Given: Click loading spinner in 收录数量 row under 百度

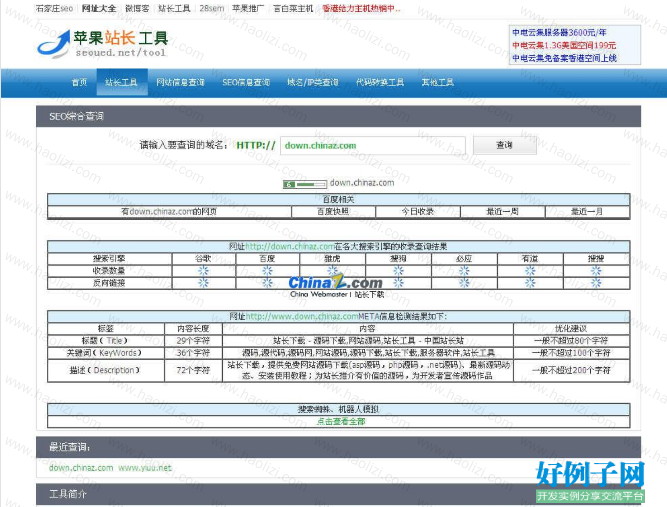Looking at the screenshot, I should pyautogui.click(x=267, y=271).
